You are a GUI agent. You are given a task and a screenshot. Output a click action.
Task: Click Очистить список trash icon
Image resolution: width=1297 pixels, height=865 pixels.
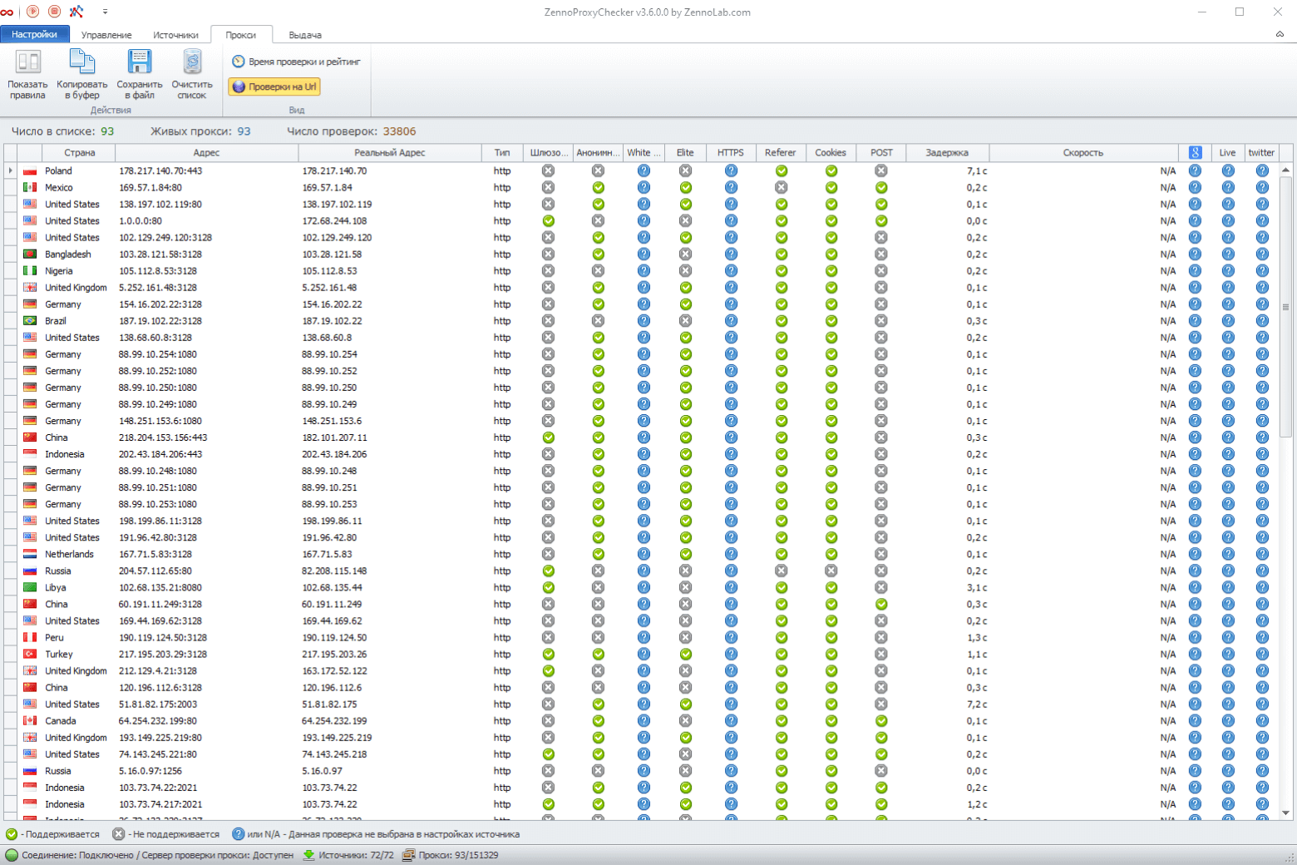192,62
